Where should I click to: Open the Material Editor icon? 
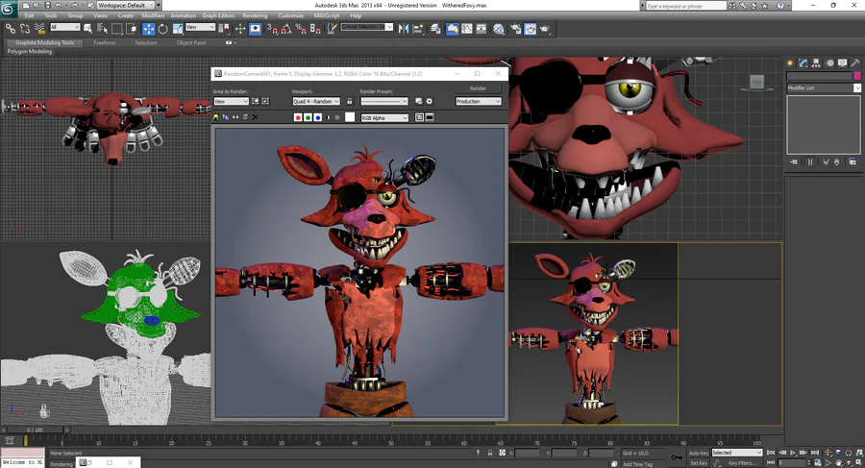click(x=499, y=29)
